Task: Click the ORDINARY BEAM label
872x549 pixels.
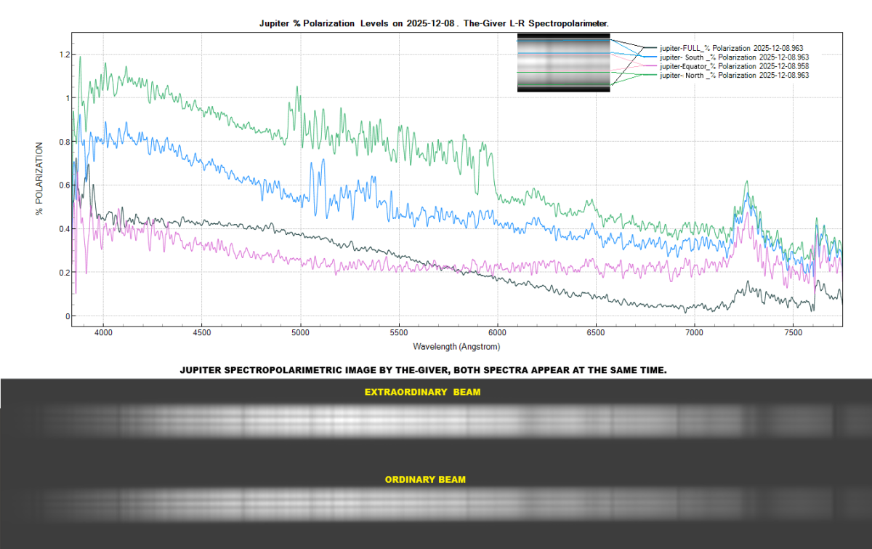Action: (425, 480)
